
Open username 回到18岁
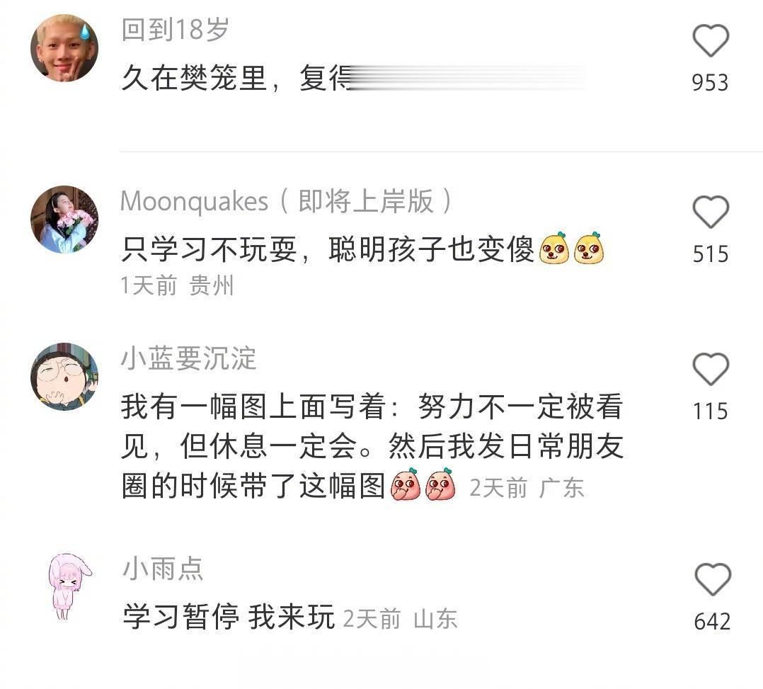click(175, 30)
